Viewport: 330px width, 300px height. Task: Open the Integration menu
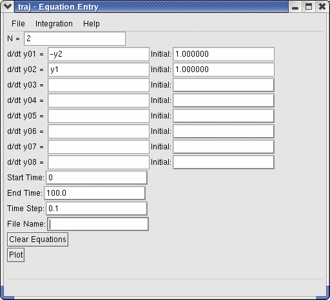click(x=54, y=24)
